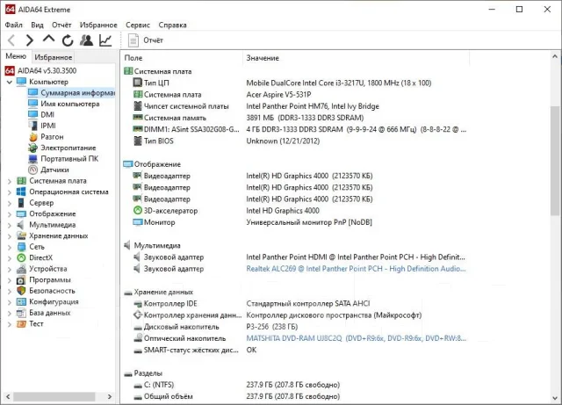The width and height of the screenshot is (562, 405).
Task: Expand the DirectX tree node
Action: pos(10,258)
